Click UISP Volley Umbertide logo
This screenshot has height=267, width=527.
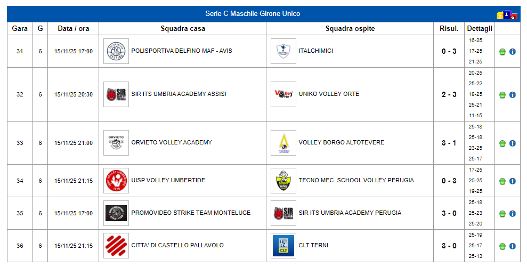click(x=116, y=181)
